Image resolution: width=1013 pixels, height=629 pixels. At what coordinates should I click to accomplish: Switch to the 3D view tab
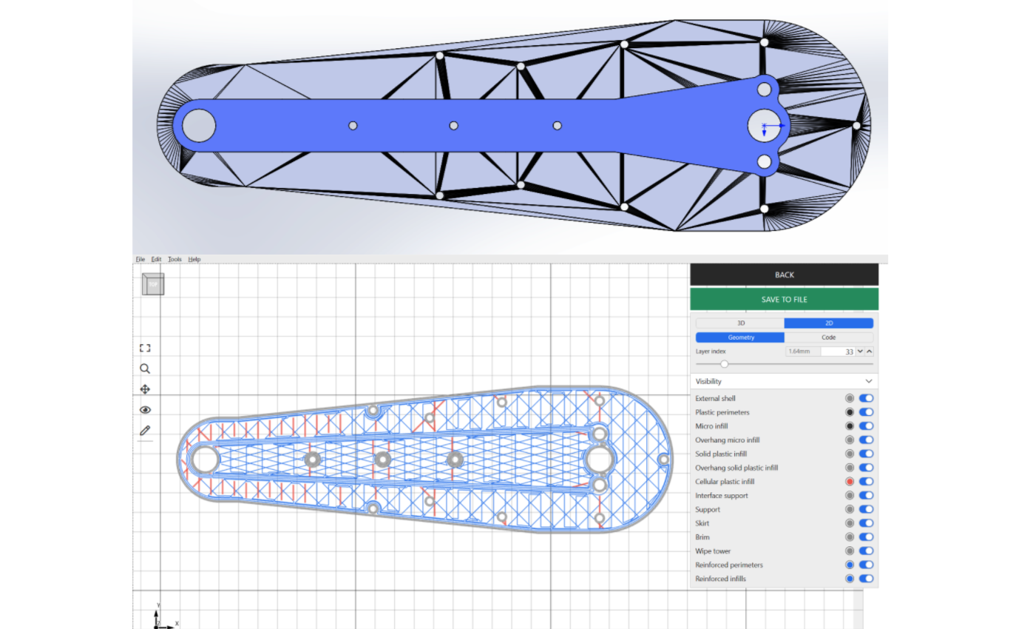[x=740, y=323]
